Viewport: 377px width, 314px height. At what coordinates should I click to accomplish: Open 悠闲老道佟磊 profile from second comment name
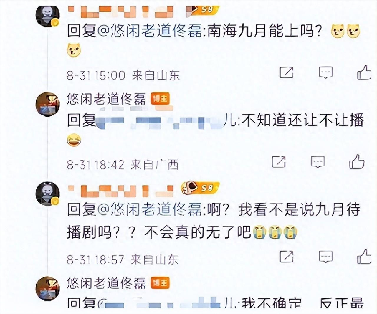click(106, 99)
